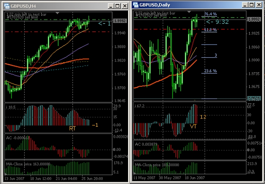Click the 61.8 % Fibonacci level label
This screenshot has width=265, height=184.
point(210,30)
